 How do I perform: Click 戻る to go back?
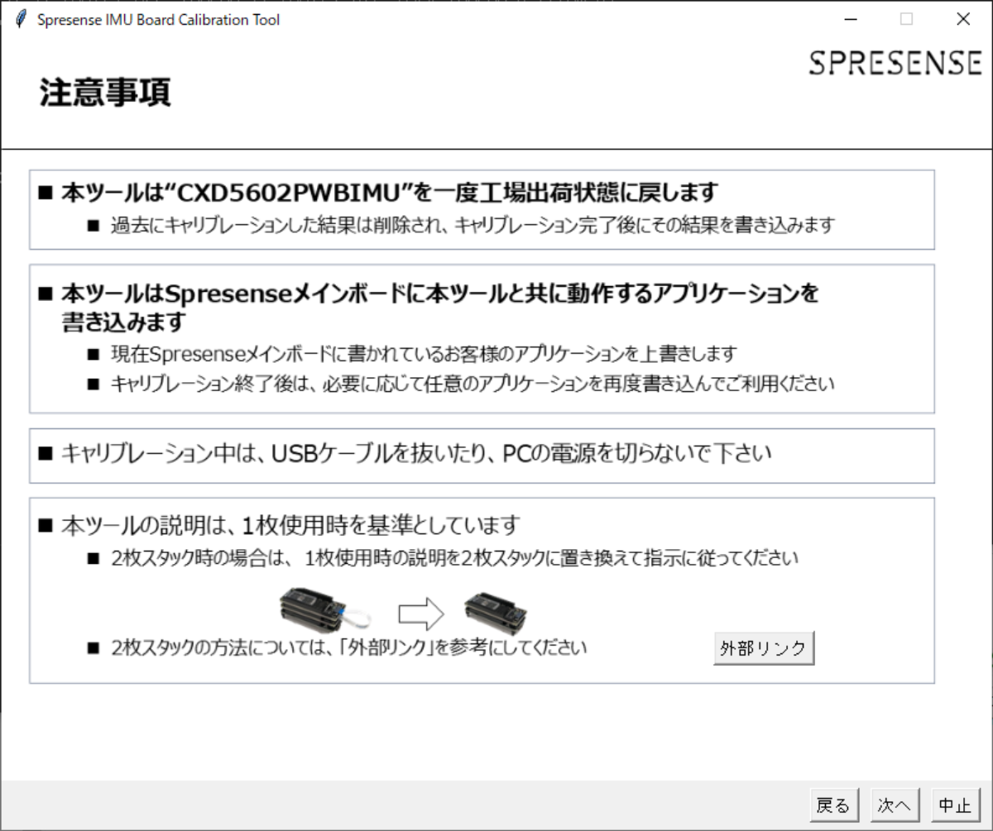pyautogui.click(x=833, y=804)
